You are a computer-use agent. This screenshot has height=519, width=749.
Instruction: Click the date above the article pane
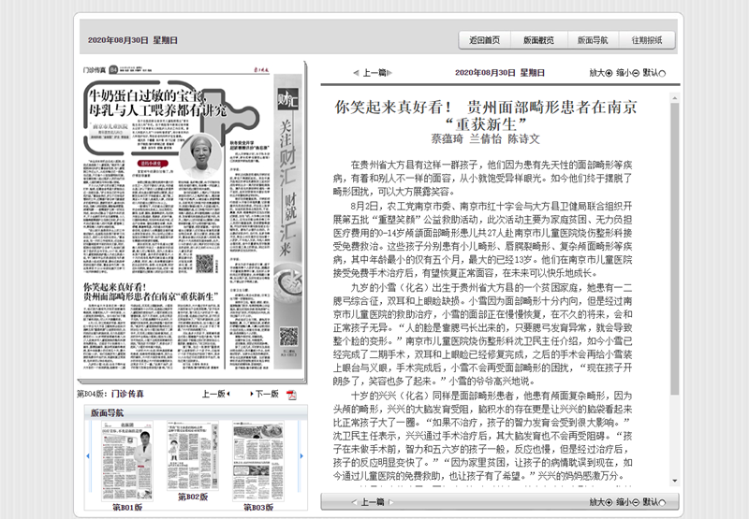[500, 73]
